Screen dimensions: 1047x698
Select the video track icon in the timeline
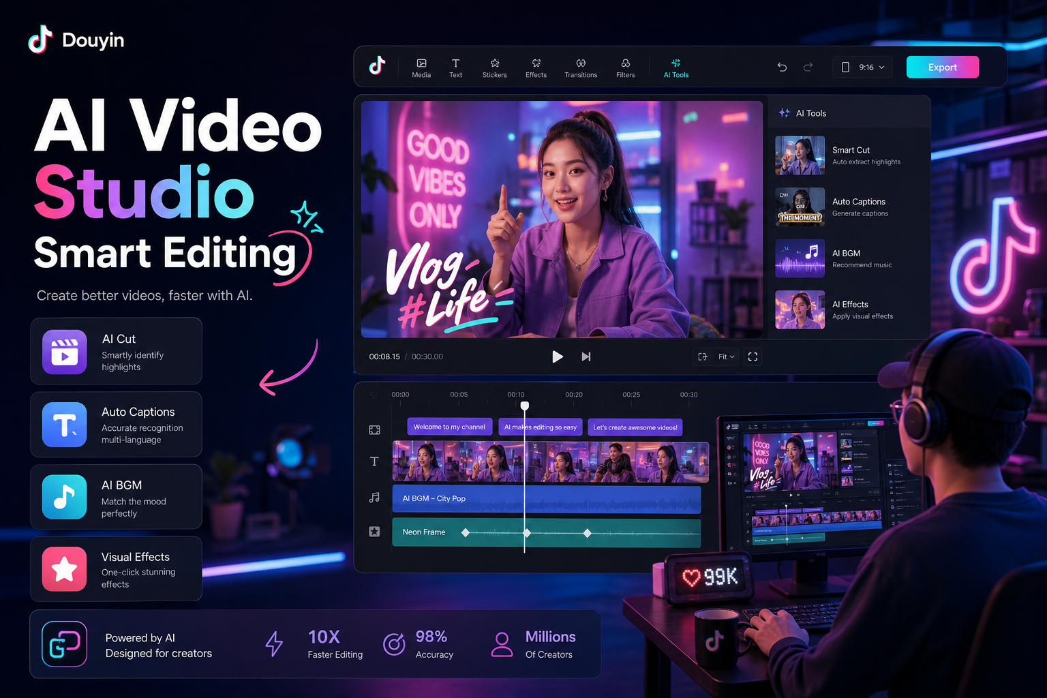374,430
